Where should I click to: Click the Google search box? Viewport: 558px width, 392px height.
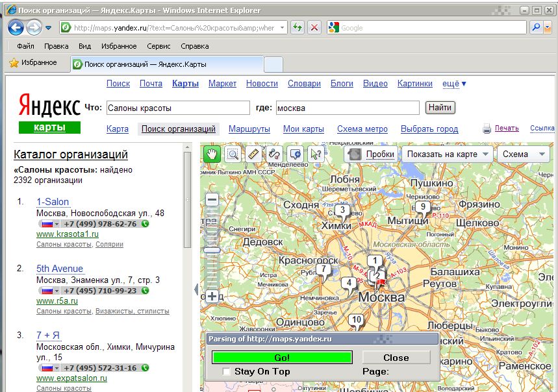click(x=433, y=28)
